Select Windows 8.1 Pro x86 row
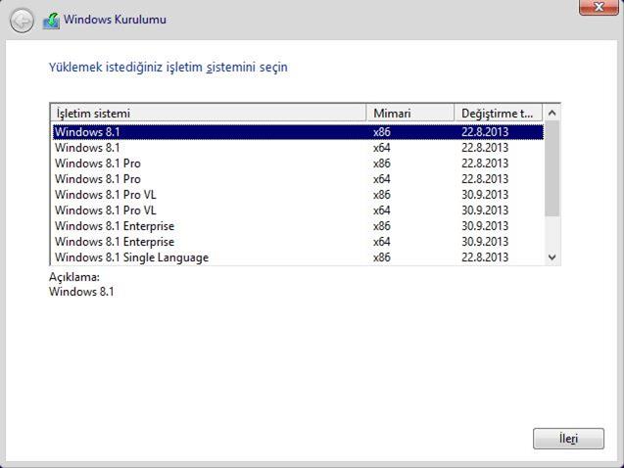 pos(298,164)
